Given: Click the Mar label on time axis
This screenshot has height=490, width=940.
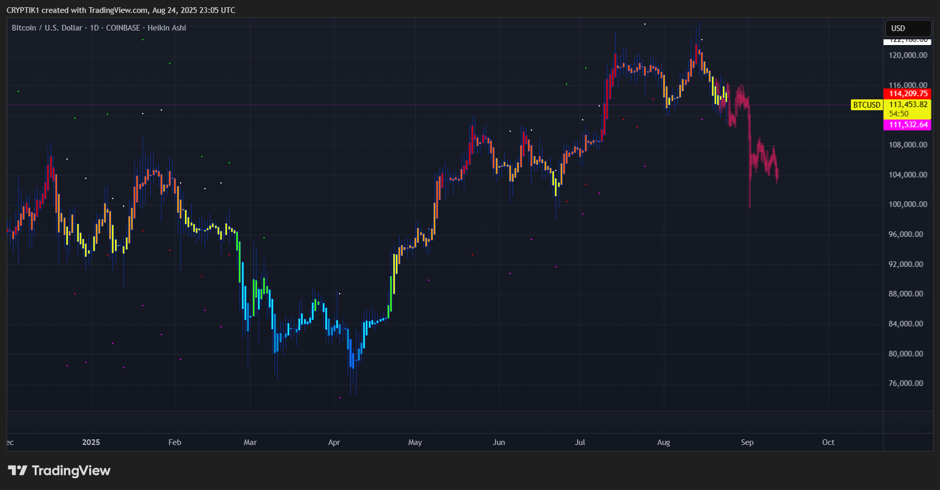Looking at the screenshot, I should (x=250, y=442).
